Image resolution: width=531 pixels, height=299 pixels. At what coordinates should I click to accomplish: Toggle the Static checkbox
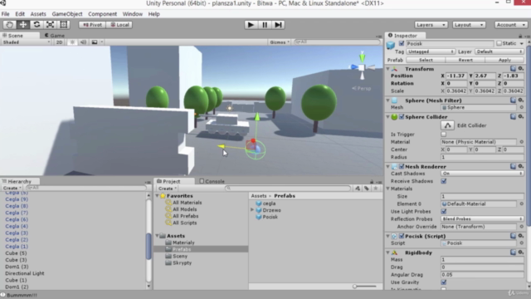tap(499, 43)
